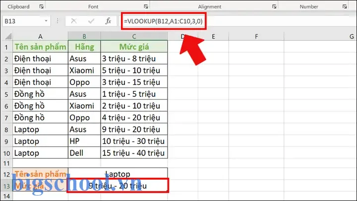
Task: Select cell 'Đồng hồ' in row 7
Action: (x=40, y=118)
